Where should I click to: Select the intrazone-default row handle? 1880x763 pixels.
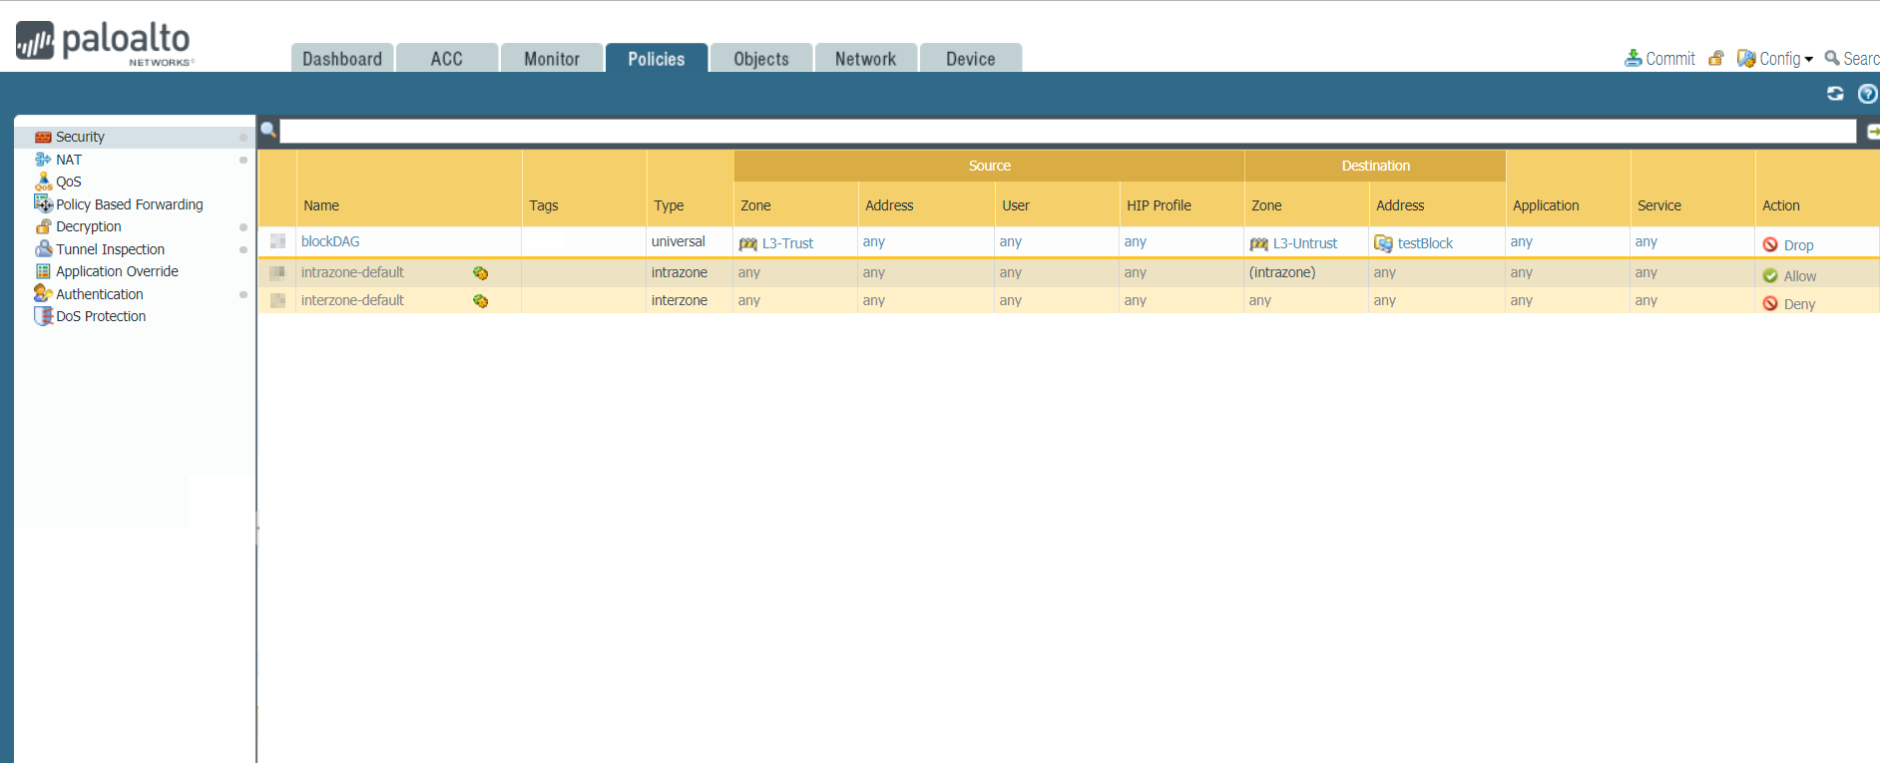(x=277, y=272)
